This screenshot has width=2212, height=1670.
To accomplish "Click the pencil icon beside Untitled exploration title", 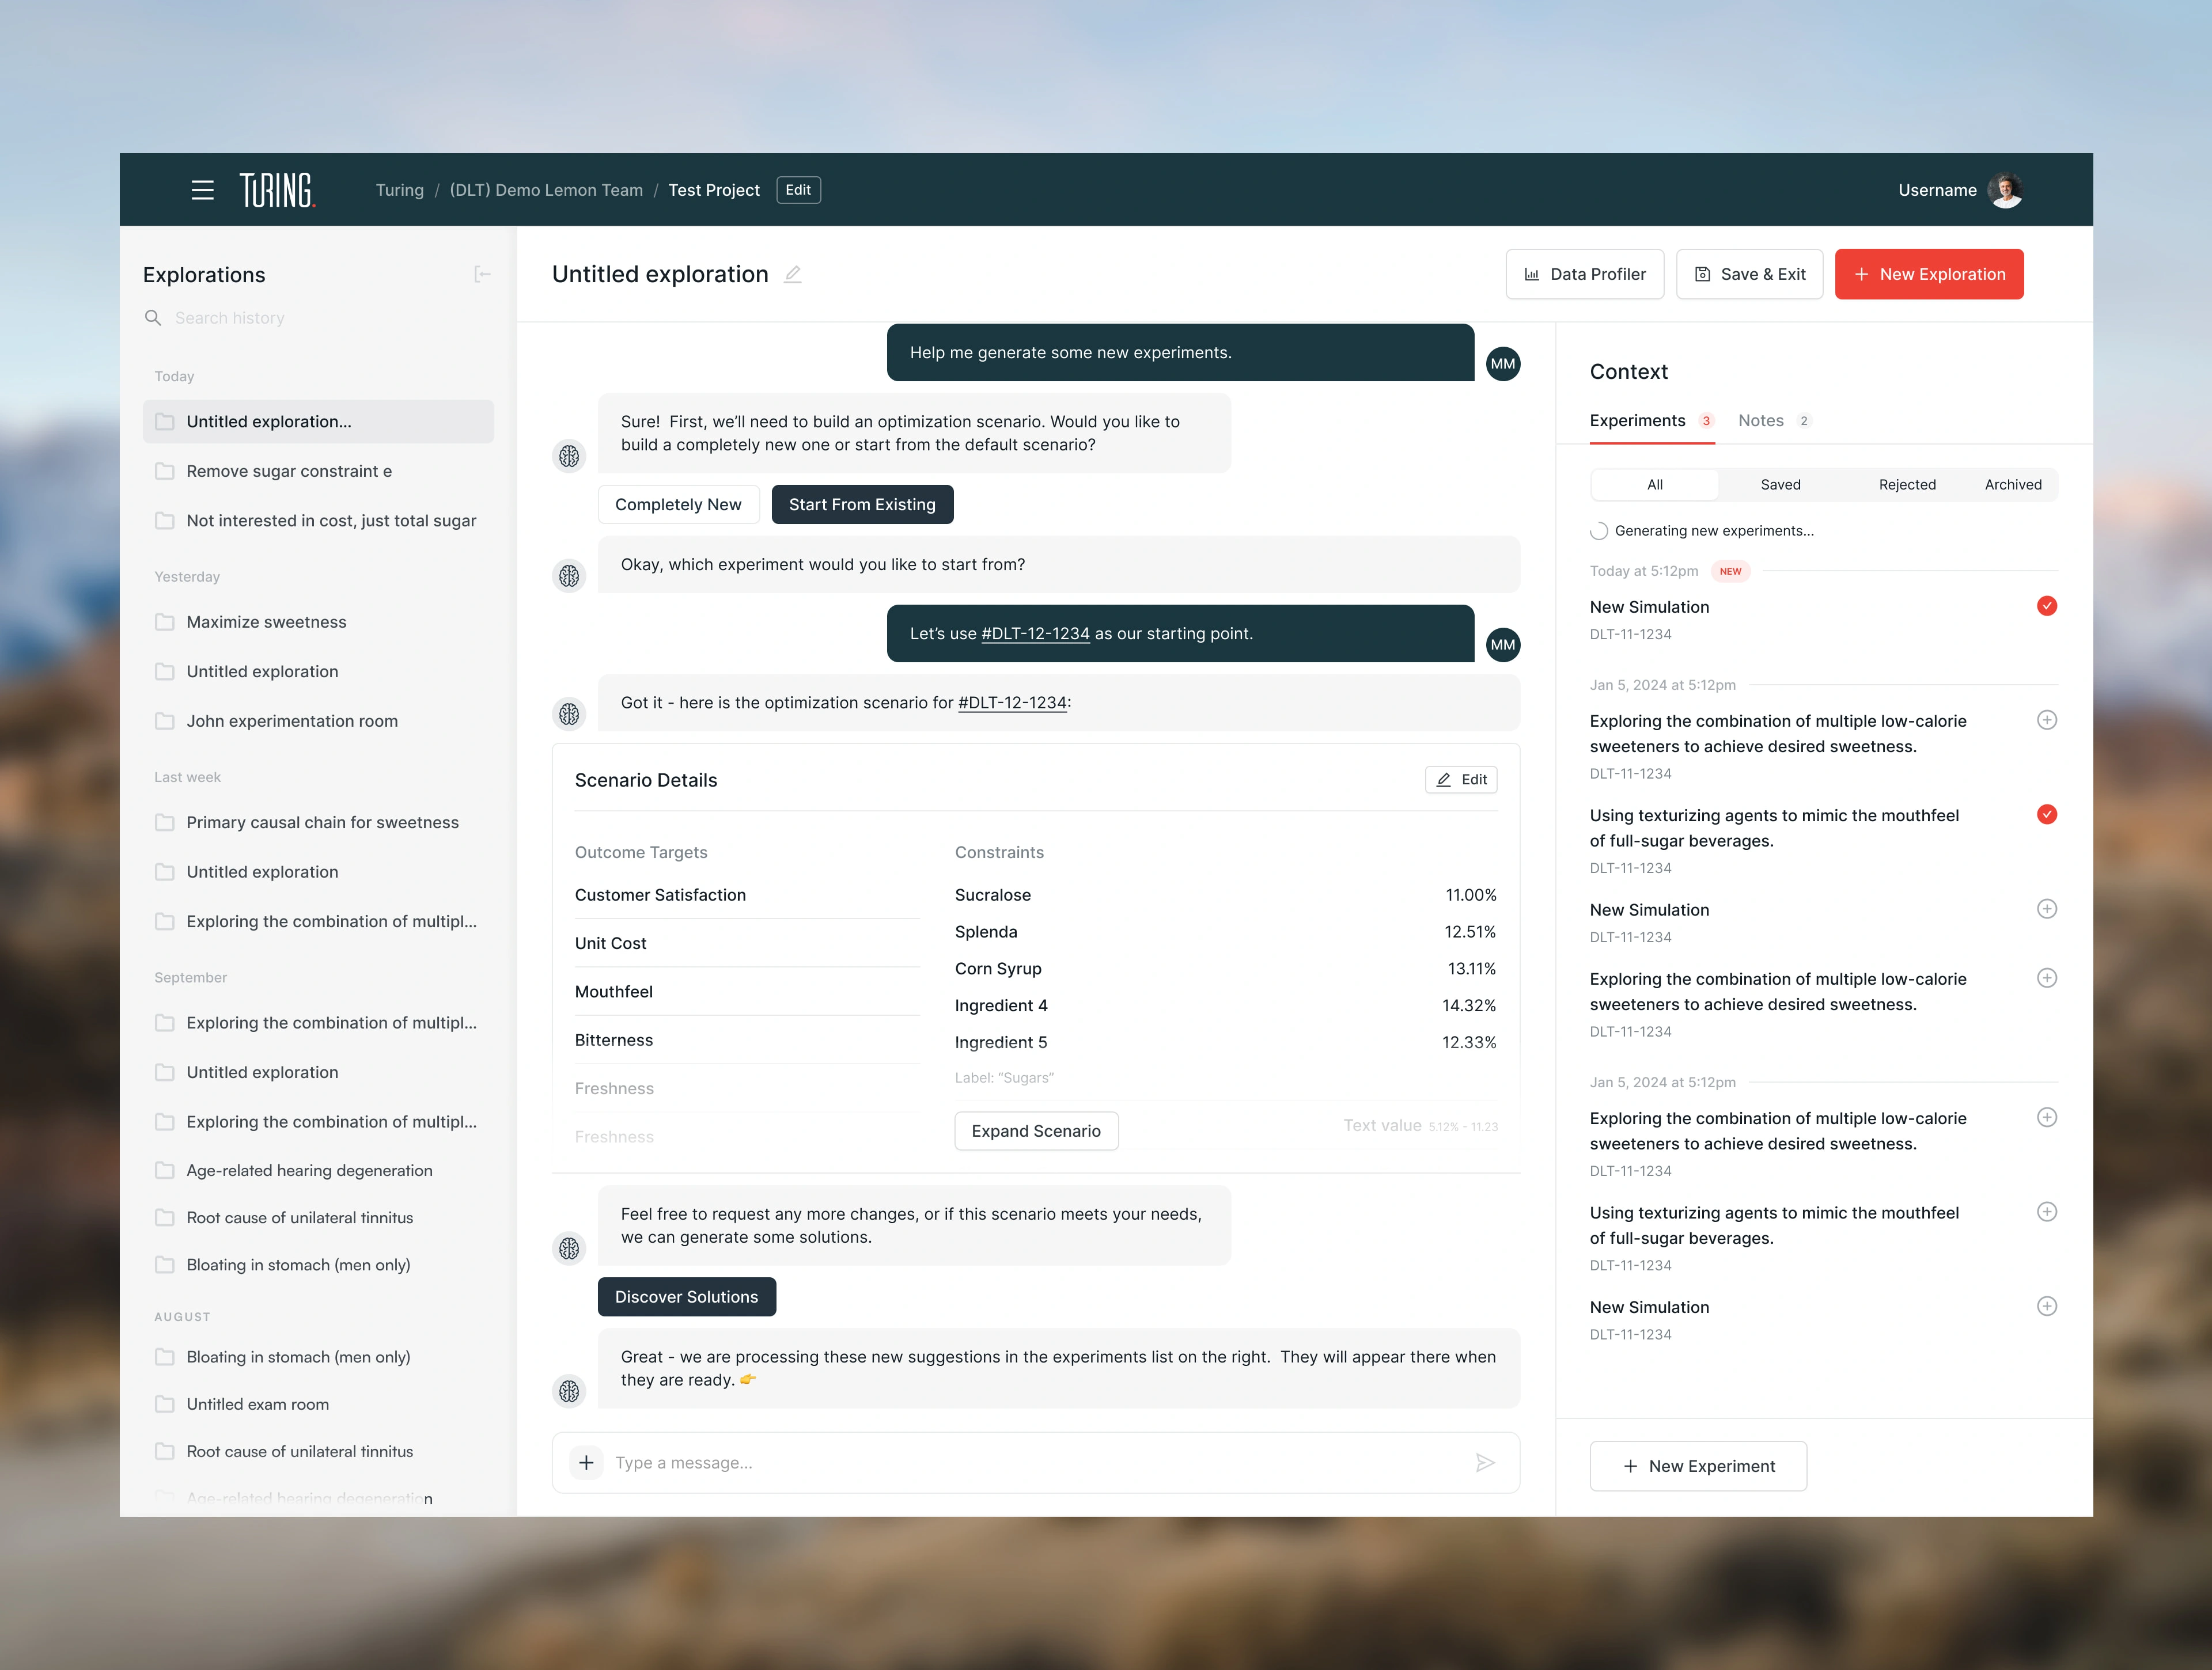I will [x=793, y=274].
